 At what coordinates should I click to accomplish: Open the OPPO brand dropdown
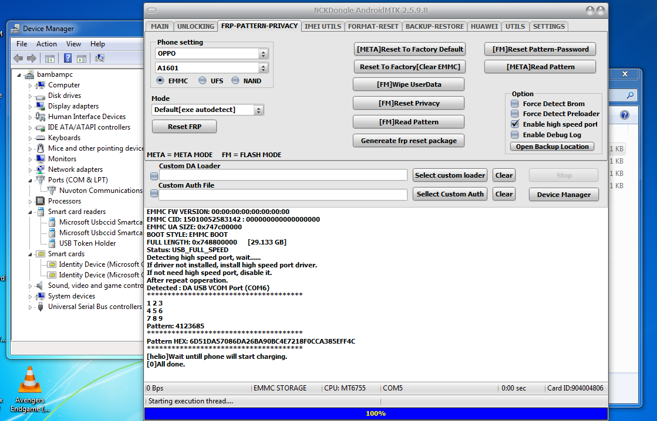pyautogui.click(x=263, y=53)
